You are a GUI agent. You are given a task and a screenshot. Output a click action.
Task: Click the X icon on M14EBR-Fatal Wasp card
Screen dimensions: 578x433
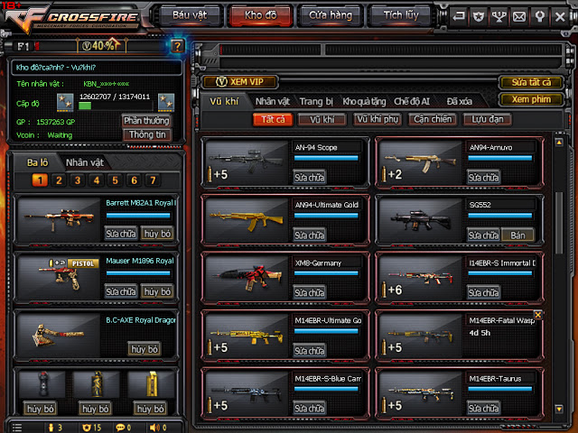tap(538, 315)
